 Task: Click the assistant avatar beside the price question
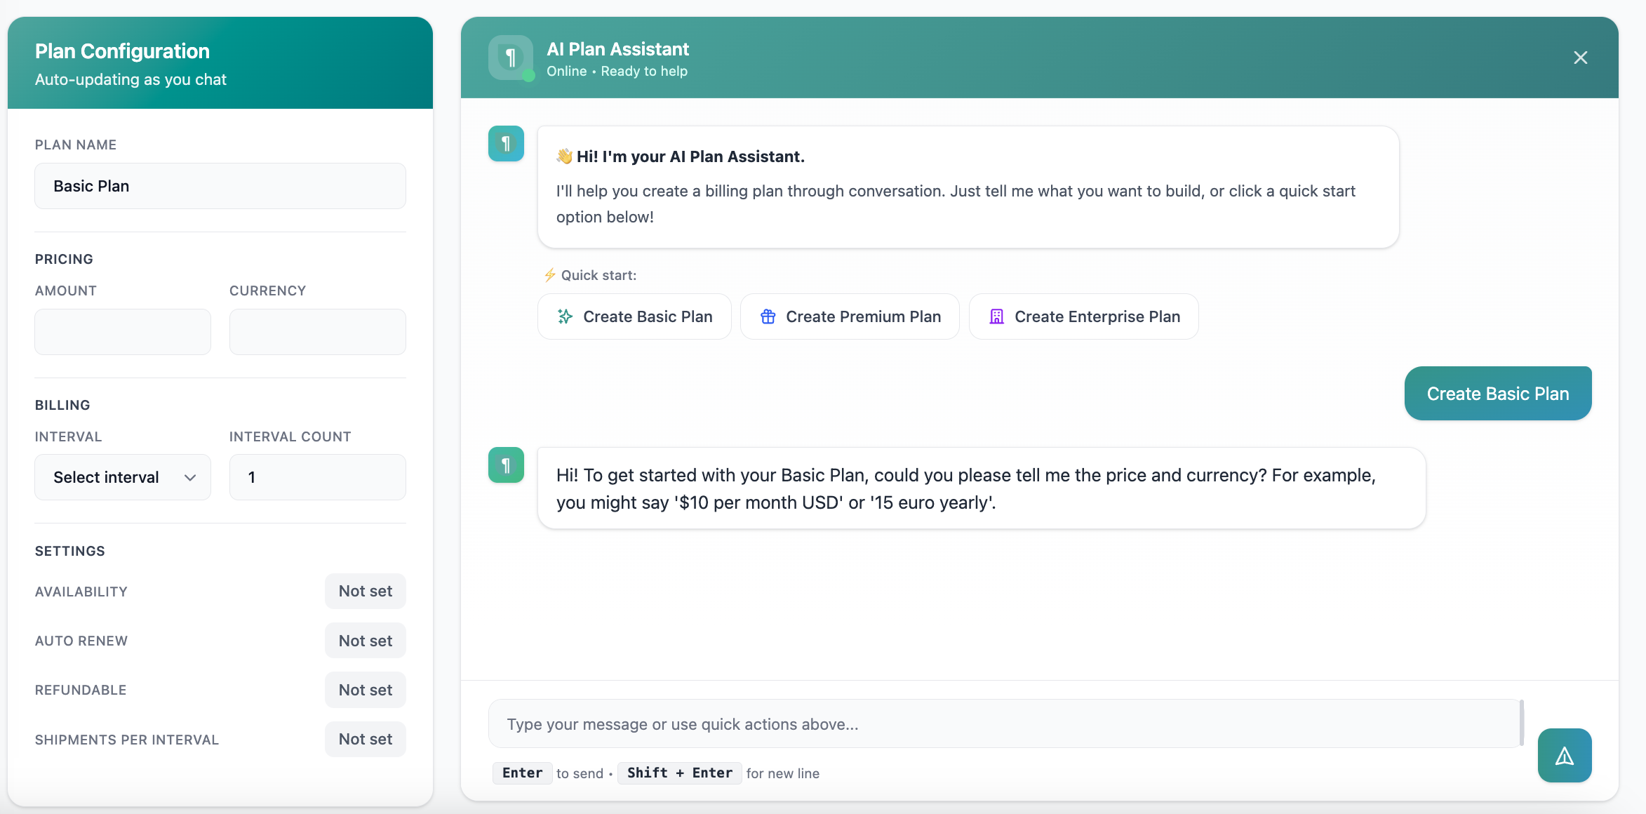point(506,465)
